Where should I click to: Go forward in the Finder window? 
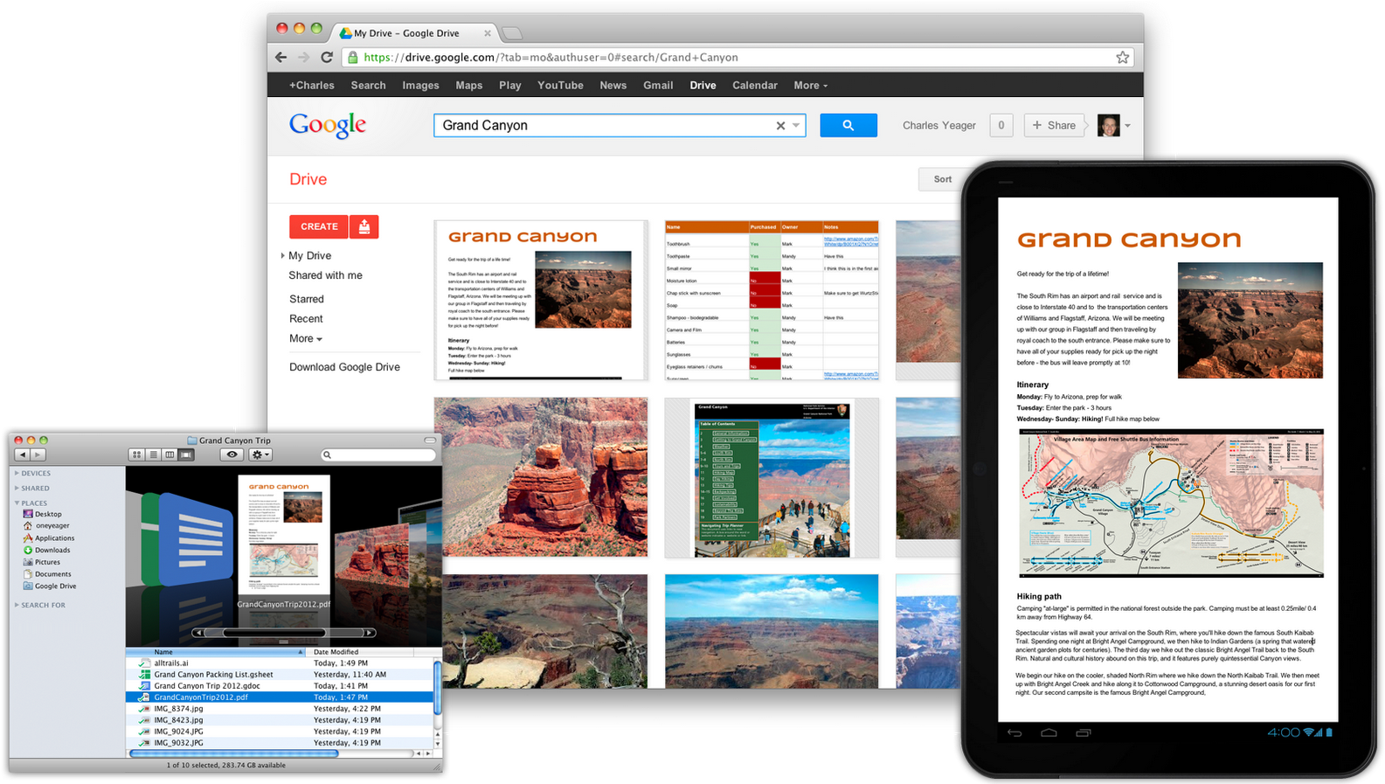click(x=37, y=454)
